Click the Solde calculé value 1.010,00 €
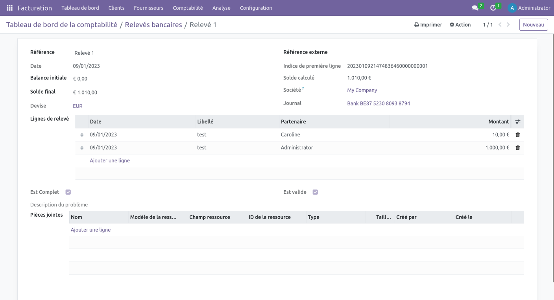 click(359, 78)
